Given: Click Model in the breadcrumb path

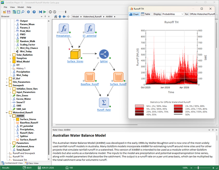Looking at the screenshot, I should [76, 17].
